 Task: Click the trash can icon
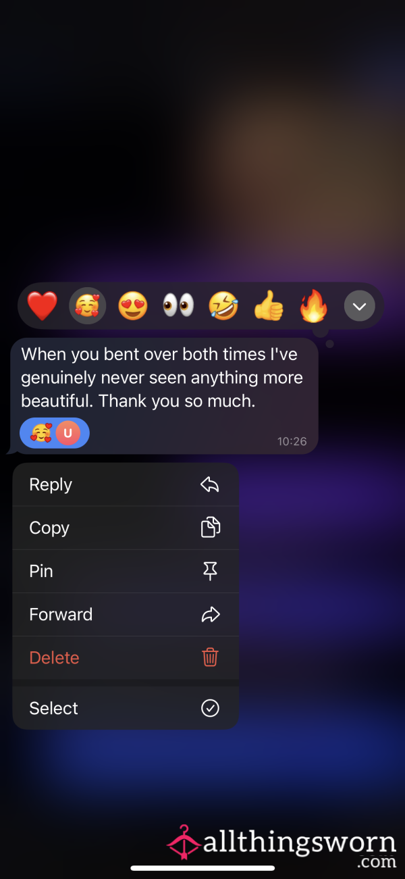211,657
